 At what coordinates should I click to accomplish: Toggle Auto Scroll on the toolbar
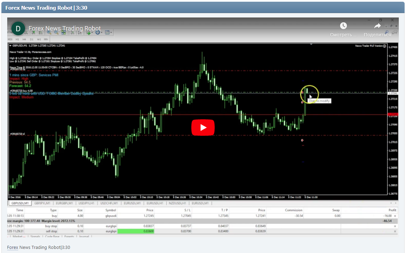[72, 33]
